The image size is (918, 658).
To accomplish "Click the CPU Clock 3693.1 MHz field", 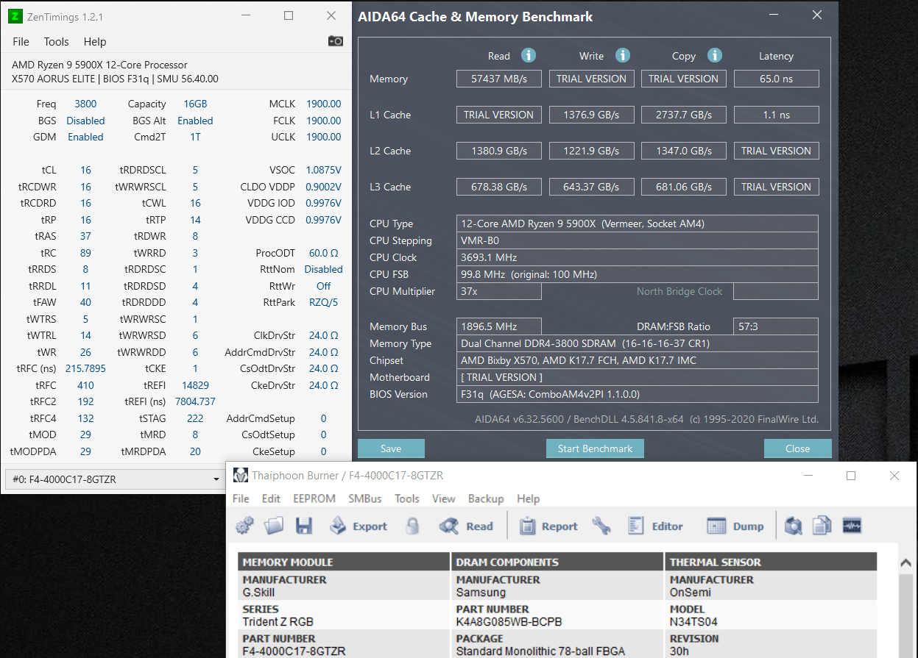I will pos(638,257).
